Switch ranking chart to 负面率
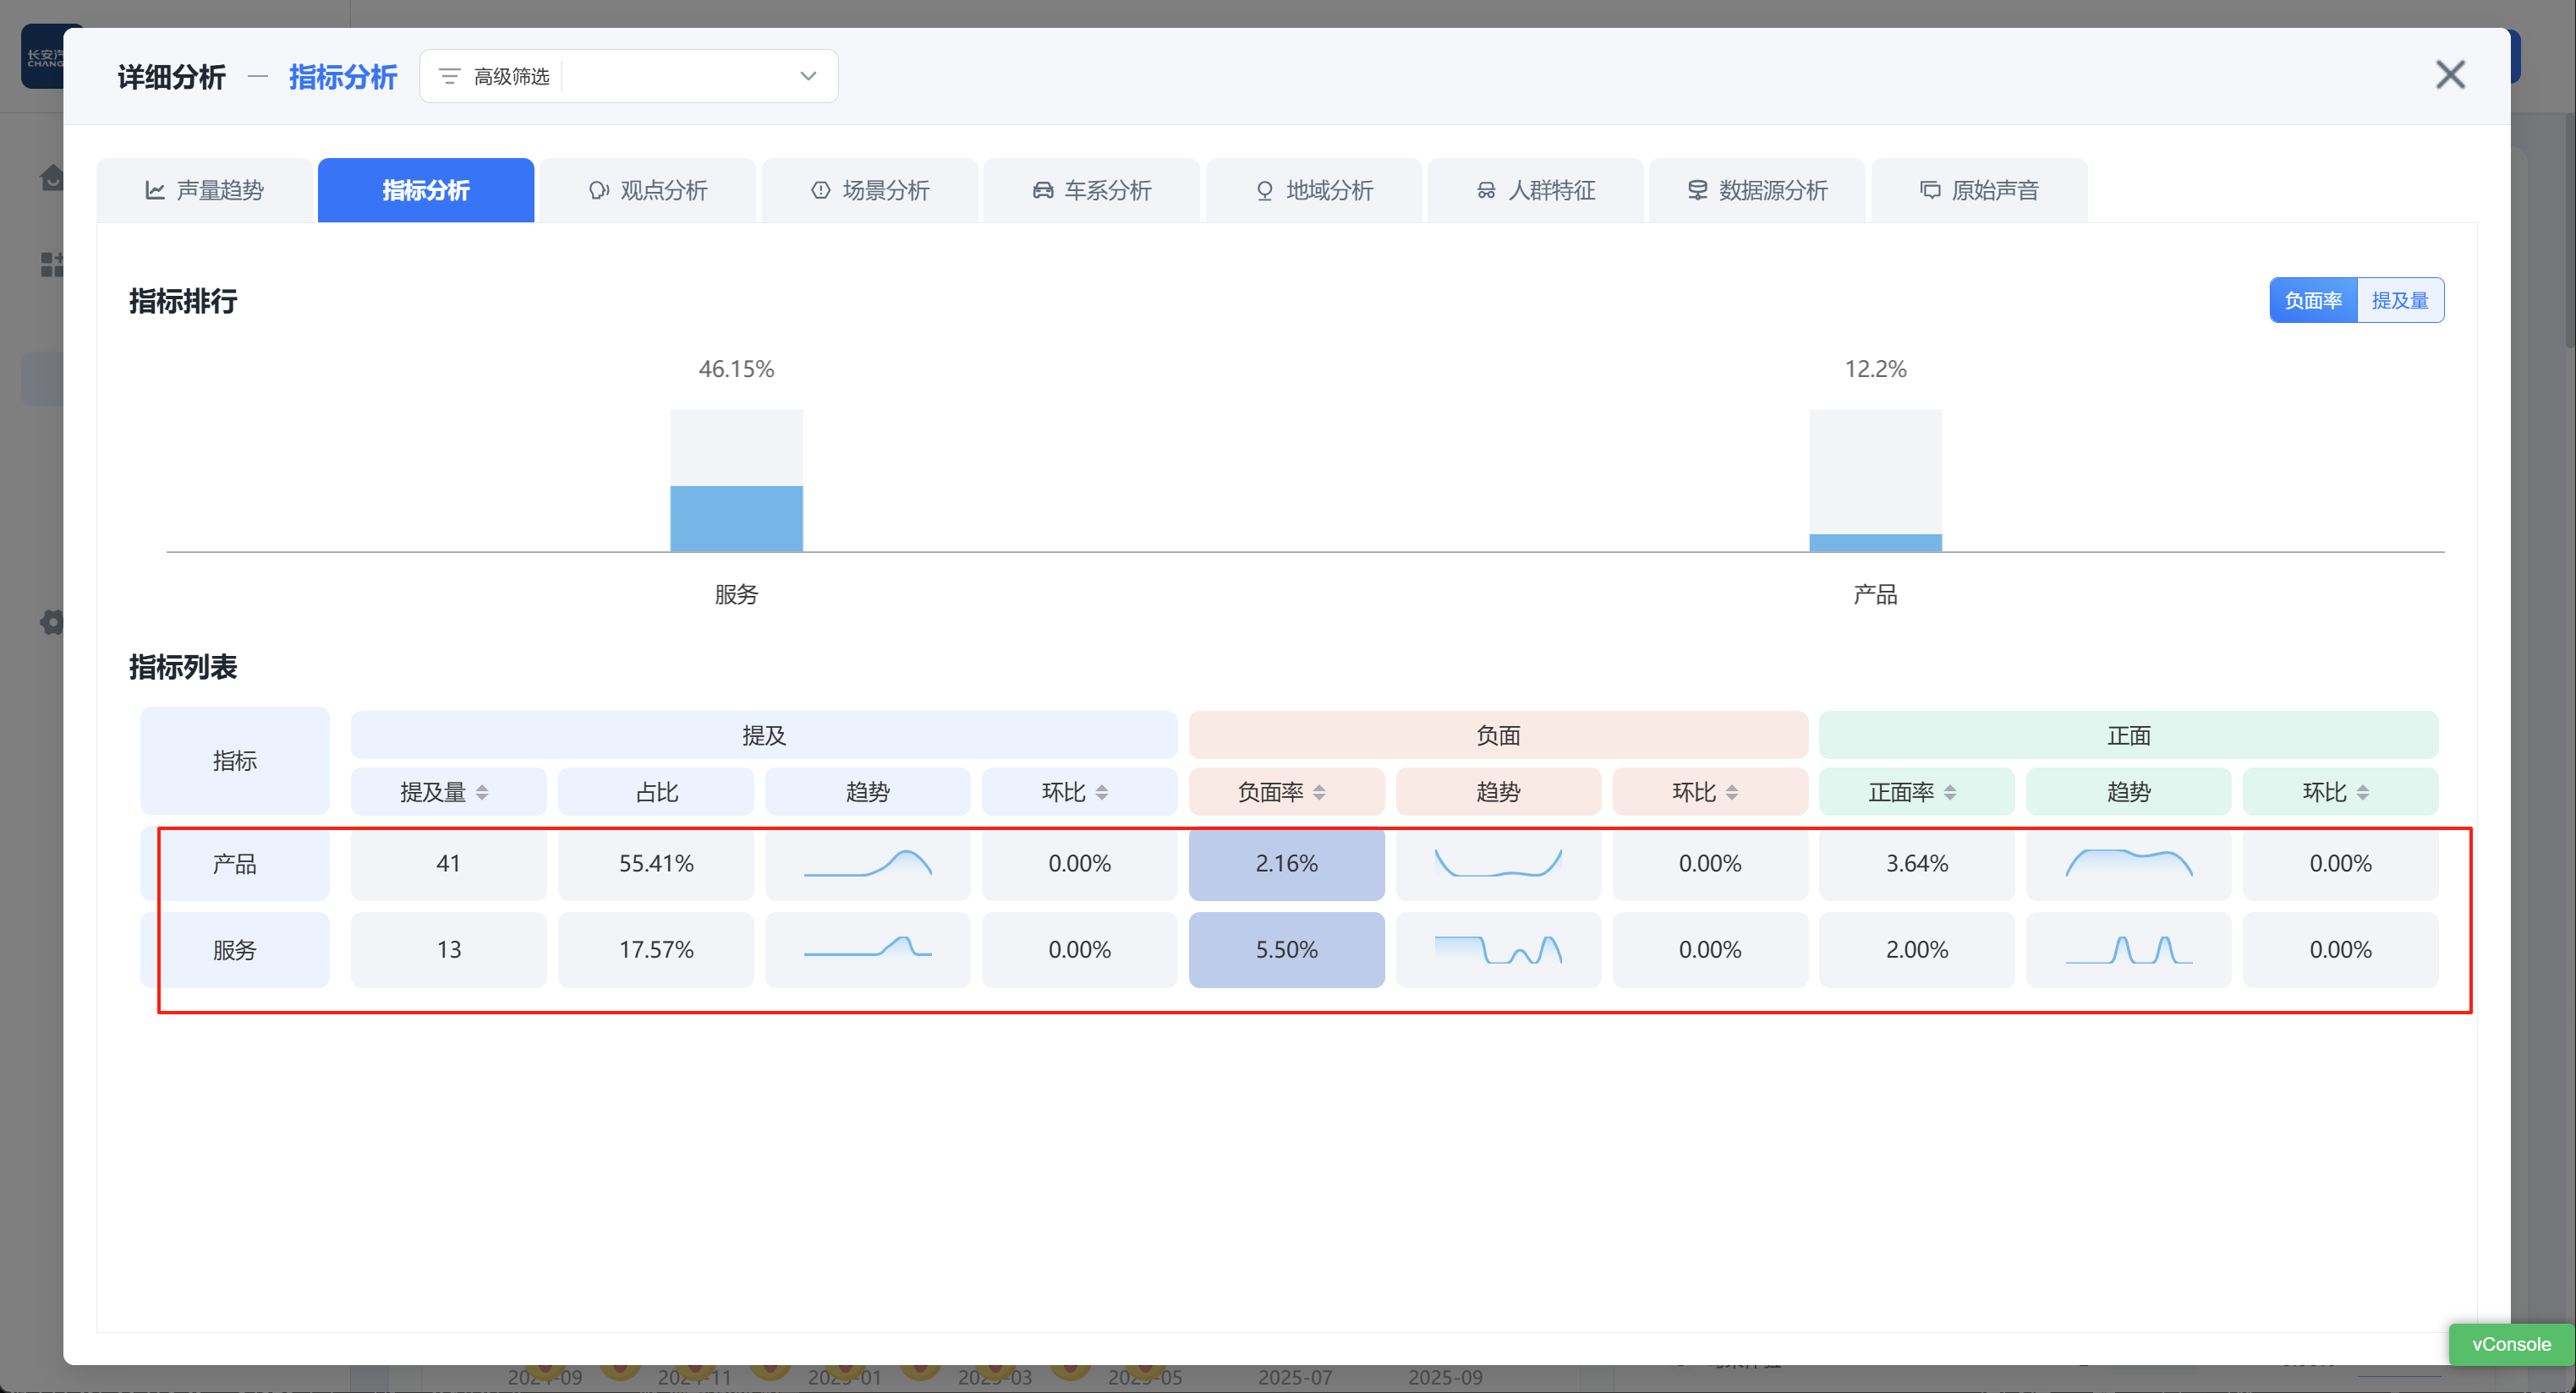This screenshot has height=1393, width=2576. [x=2312, y=301]
